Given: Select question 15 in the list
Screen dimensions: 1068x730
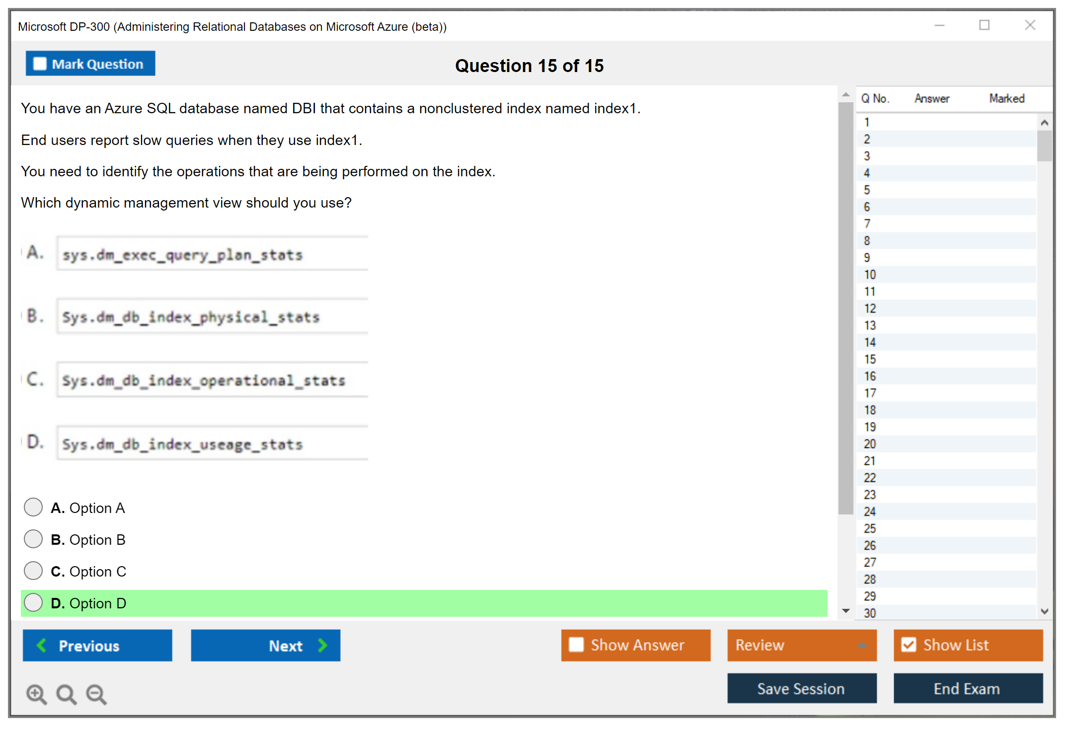Looking at the screenshot, I should pos(870,359).
